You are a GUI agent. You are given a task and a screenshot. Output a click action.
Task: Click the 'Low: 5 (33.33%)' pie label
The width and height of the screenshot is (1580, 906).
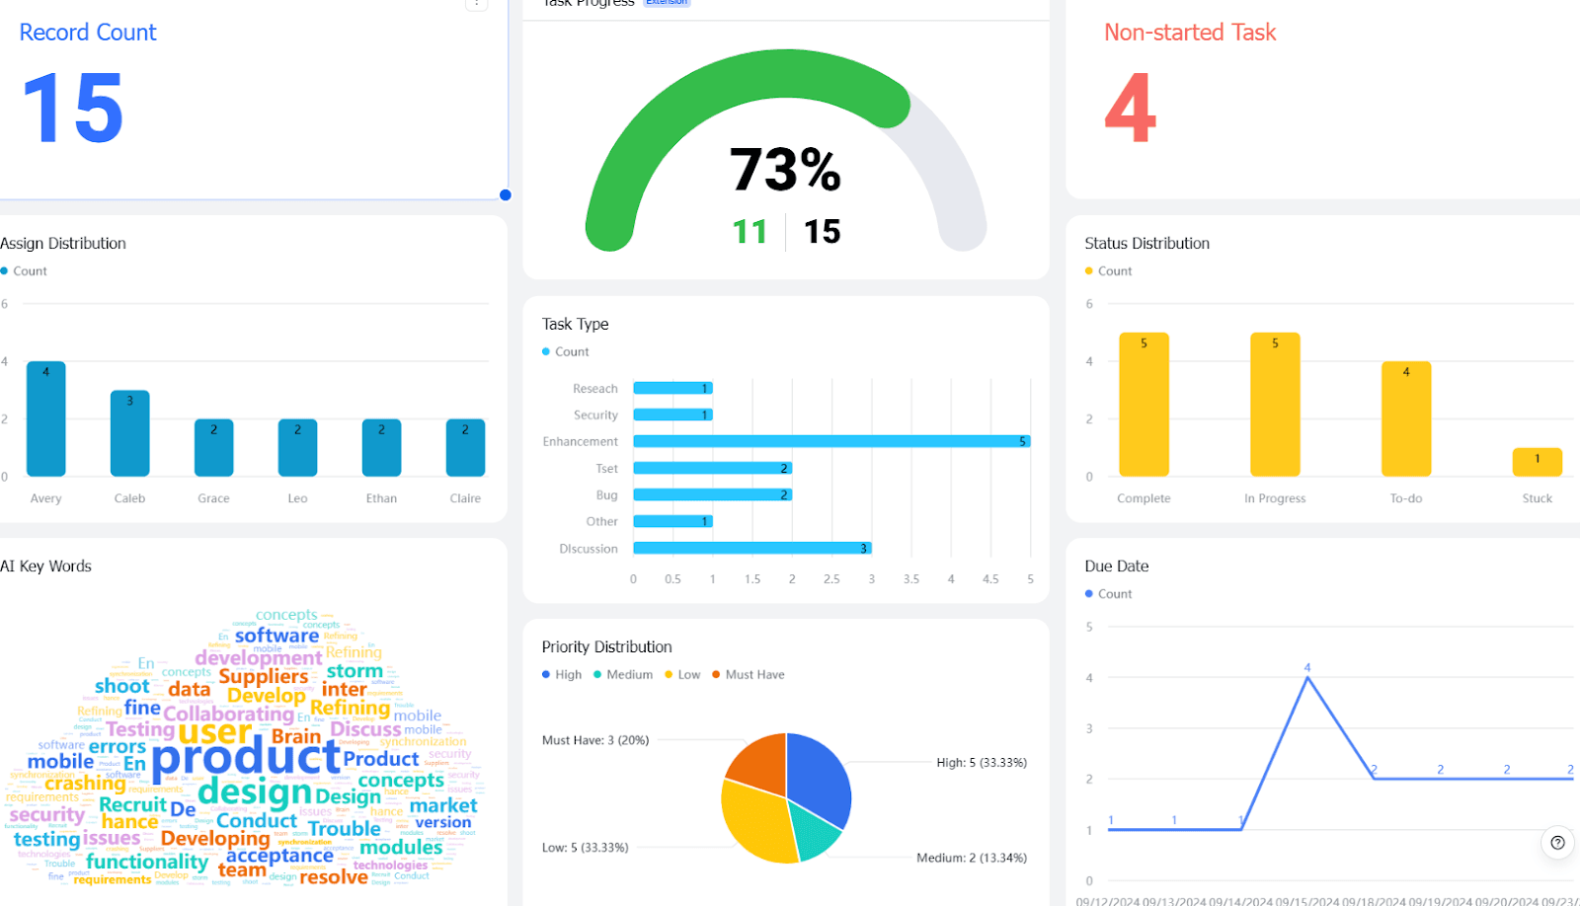click(585, 848)
